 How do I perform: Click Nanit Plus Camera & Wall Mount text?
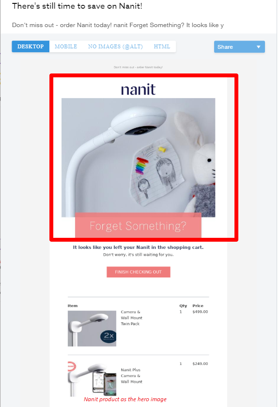click(x=131, y=376)
